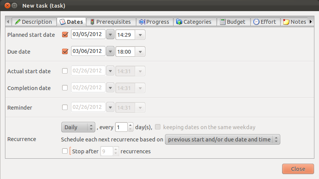This screenshot has height=179, width=319.
Task: Click the Planned start date field 03/05/2012
Action: 88,34
